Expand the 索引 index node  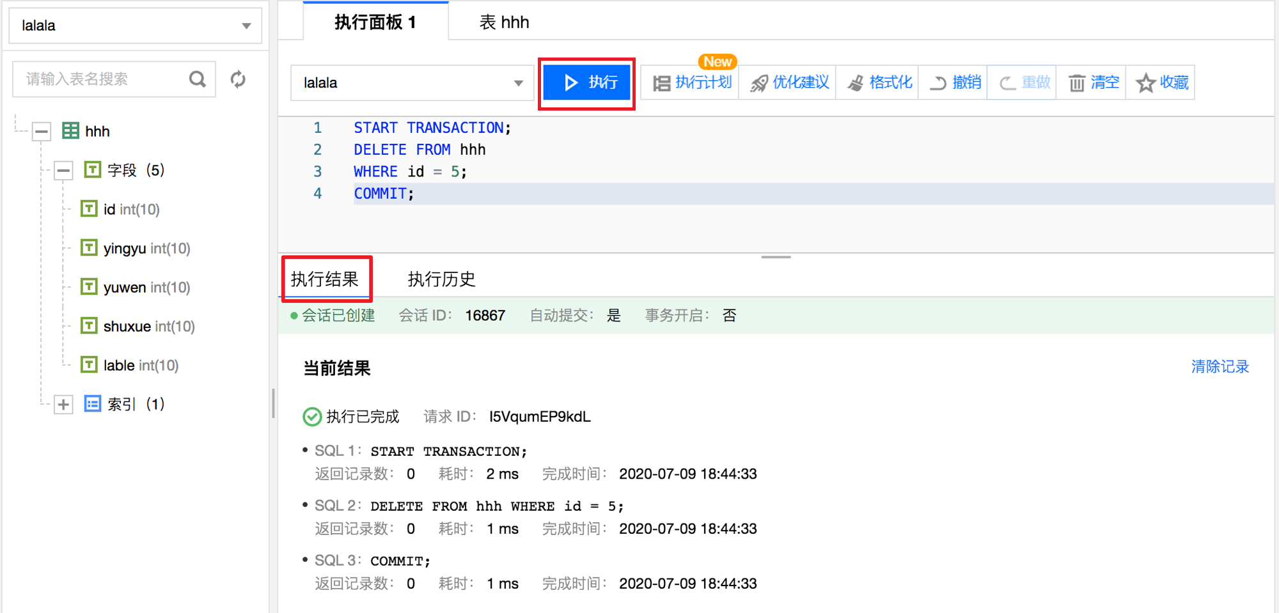click(x=63, y=404)
